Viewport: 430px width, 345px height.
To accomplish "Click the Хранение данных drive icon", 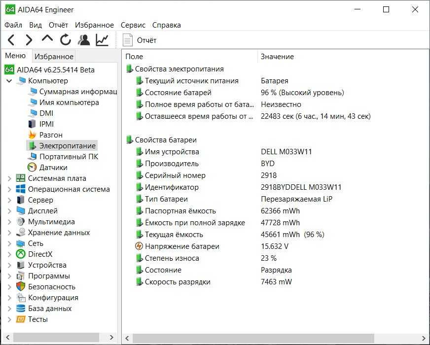I will tap(21, 232).
